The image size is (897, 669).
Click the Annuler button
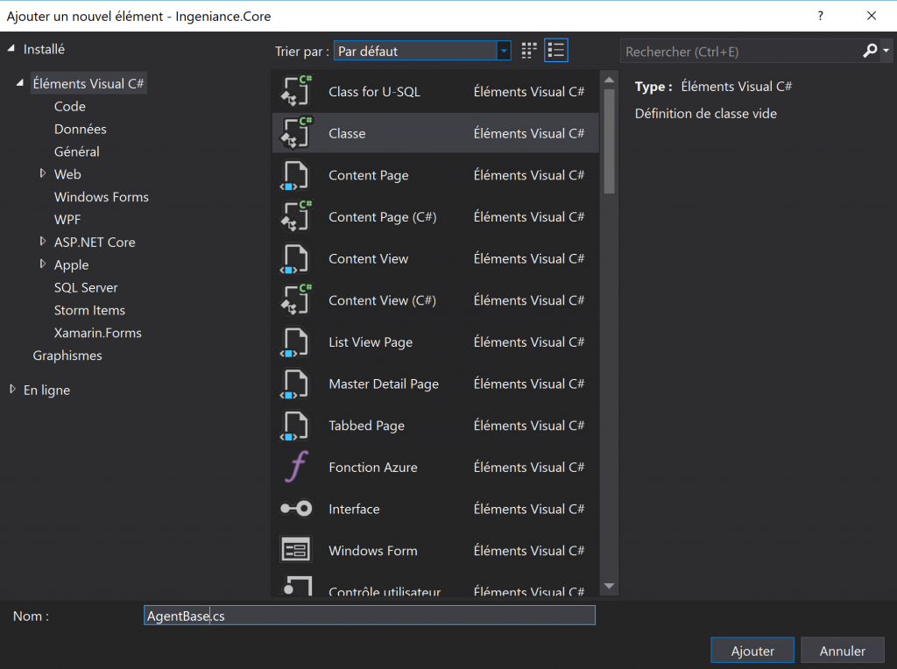(842, 650)
